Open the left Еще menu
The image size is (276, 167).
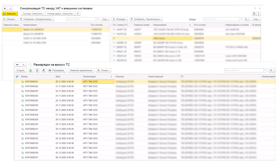pos(105,19)
